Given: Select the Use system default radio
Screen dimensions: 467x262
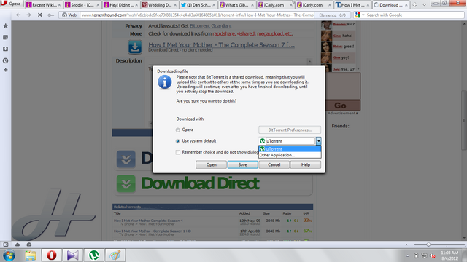Looking at the screenshot, I should [178, 141].
